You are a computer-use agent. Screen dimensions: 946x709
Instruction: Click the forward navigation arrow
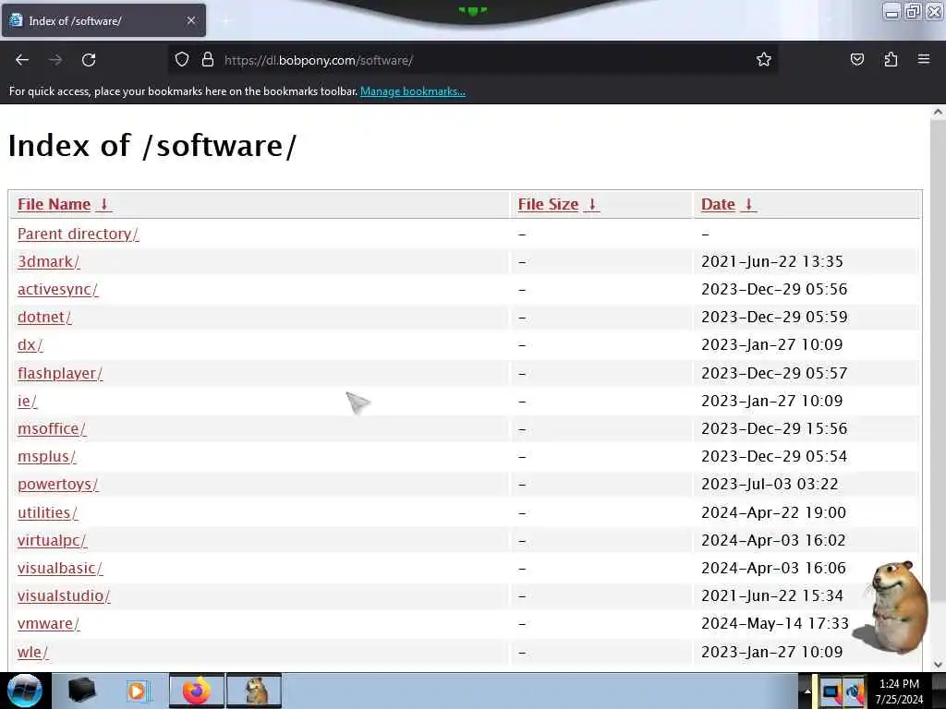55,60
